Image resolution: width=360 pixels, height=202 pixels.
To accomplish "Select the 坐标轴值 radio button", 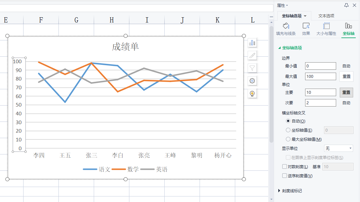I will [288, 130].
